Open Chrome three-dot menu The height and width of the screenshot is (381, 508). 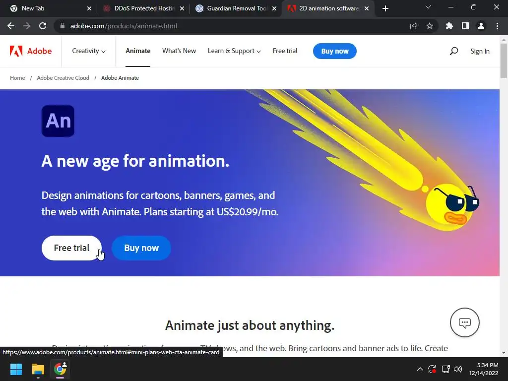tap(497, 26)
